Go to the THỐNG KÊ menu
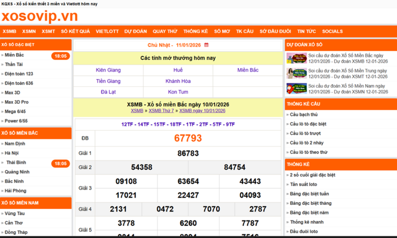Screen dimensions: 397x238 196,32
